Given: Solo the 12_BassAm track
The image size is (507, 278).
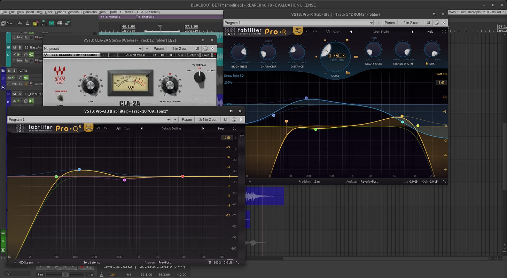Looking at the screenshot, I should click(20, 47).
